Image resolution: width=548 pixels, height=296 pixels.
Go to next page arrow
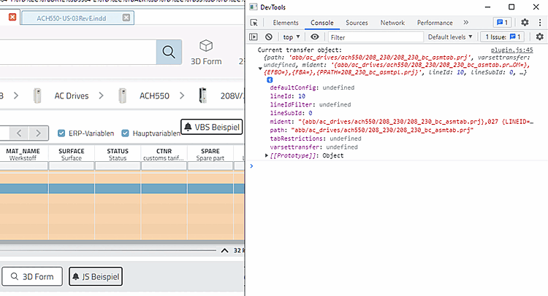(x=38, y=133)
